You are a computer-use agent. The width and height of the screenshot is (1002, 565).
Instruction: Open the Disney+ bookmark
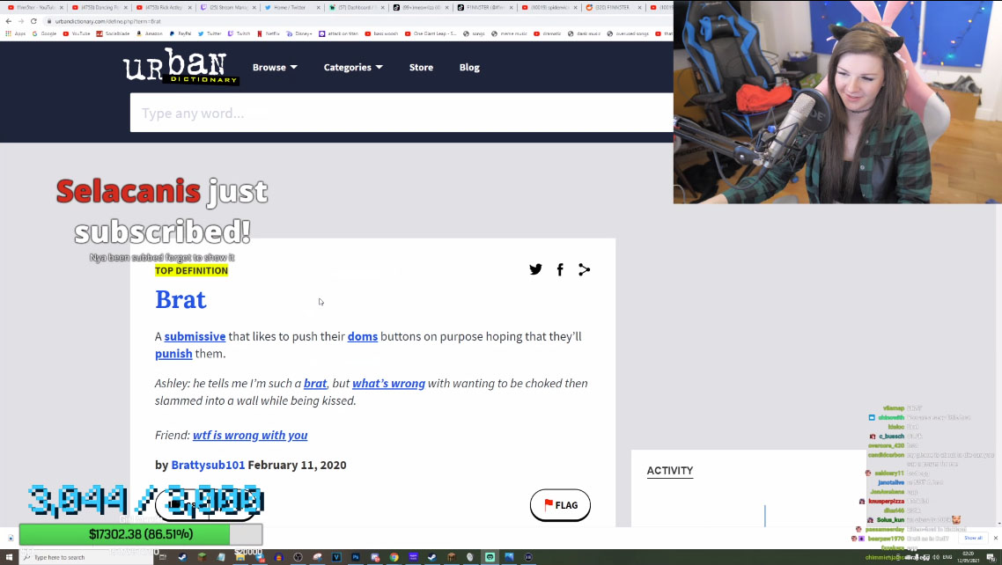coord(299,33)
